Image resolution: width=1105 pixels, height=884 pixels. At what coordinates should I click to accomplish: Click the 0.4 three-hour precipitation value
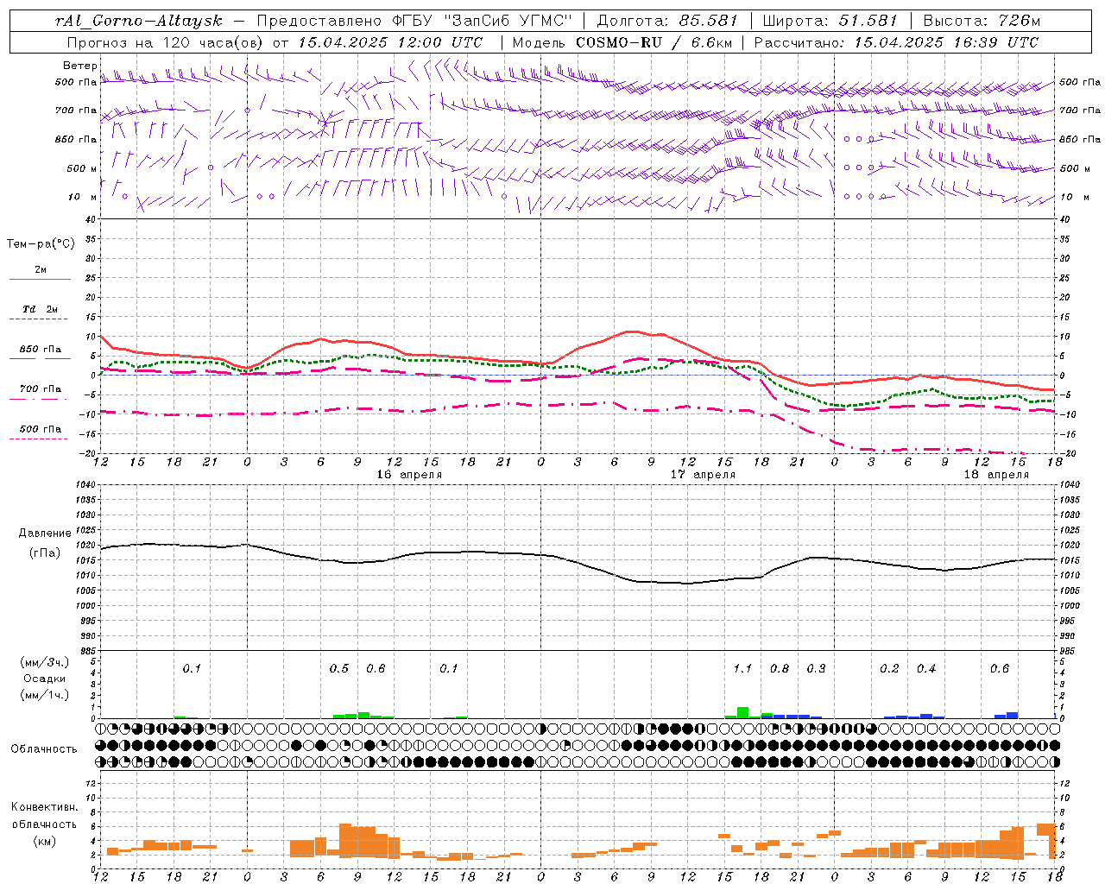(x=926, y=669)
